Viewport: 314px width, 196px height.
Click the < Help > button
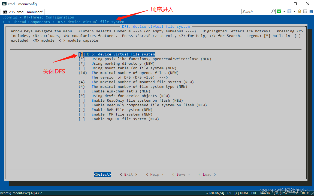155,175
